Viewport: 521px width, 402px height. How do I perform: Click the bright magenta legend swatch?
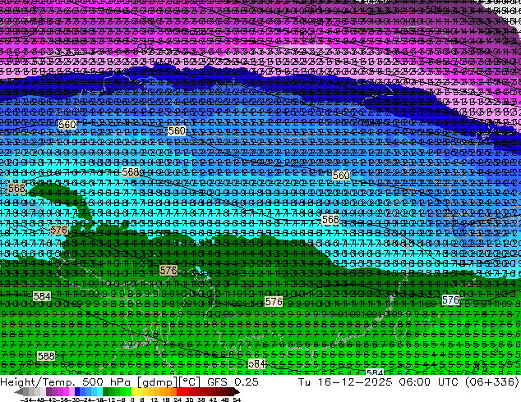(66, 391)
